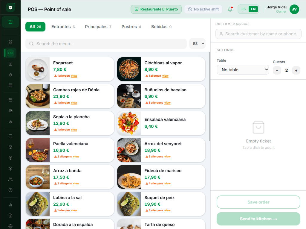This screenshot has height=229, width=306.
Task: Select the active POS cash icon
Action: pos(10,53)
